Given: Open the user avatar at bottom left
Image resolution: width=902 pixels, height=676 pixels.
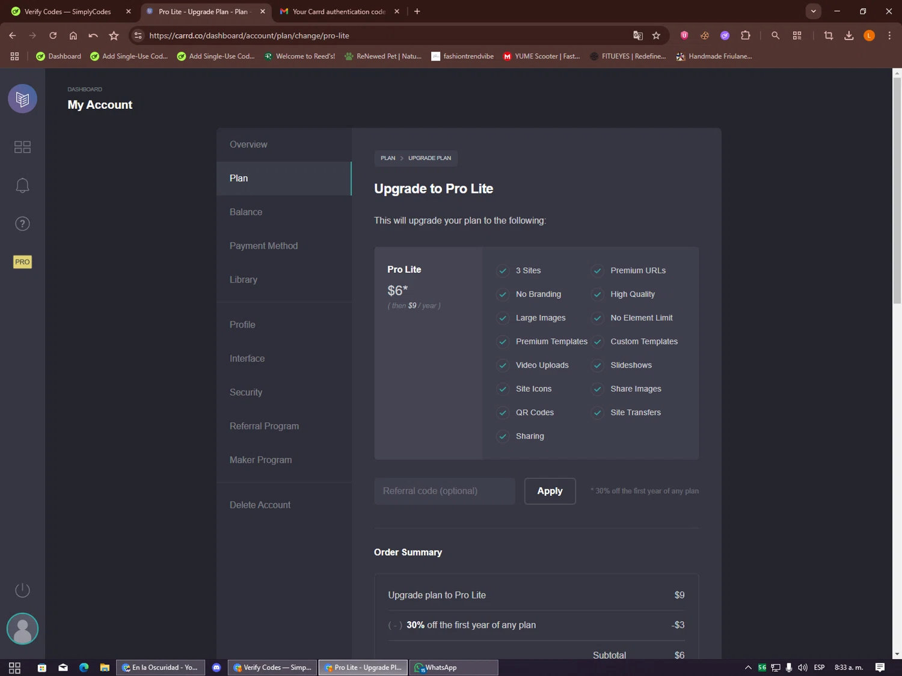Looking at the screenshot, I should coord(22,629).
